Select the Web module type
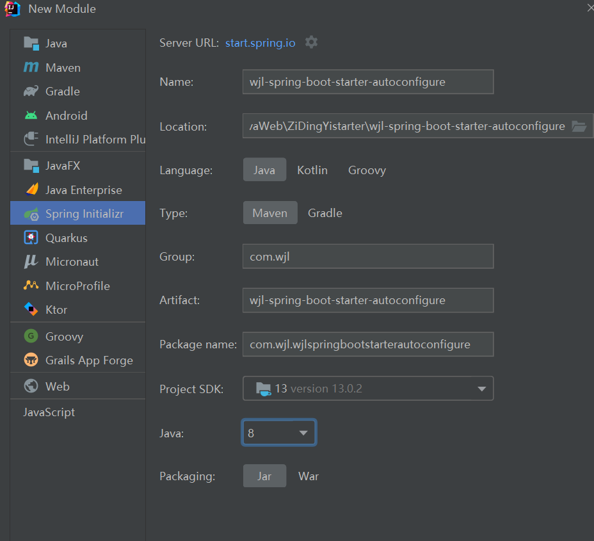The image size is (594, 541). pos(77,387)
